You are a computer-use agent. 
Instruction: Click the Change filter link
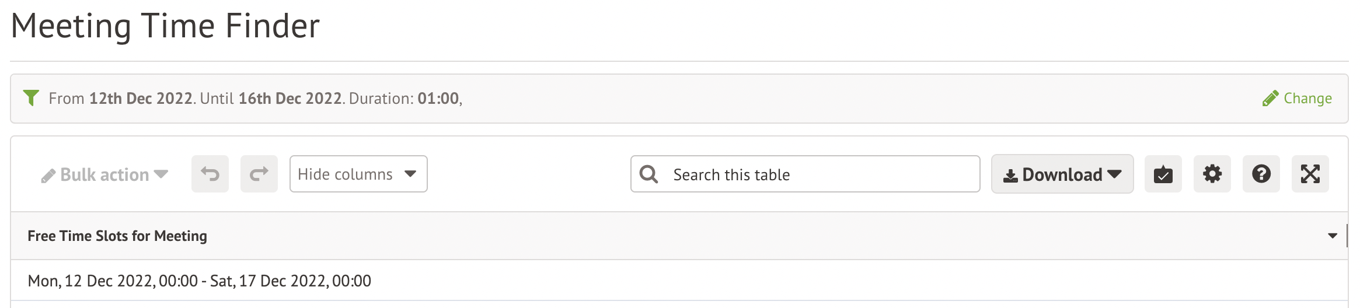[x=1297, y=98]
